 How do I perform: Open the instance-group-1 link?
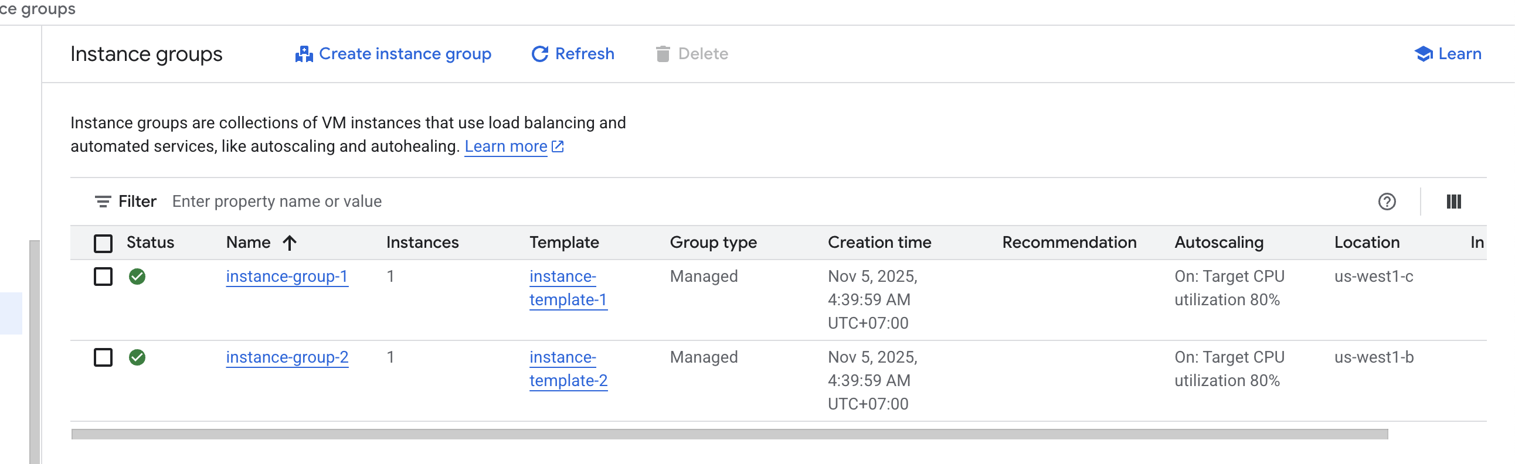[x=287, y=276]
